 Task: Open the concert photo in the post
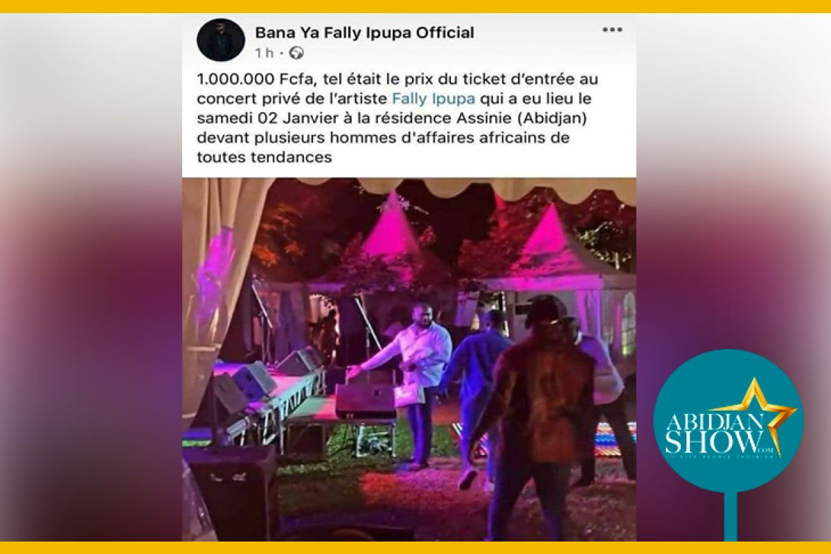409,359
